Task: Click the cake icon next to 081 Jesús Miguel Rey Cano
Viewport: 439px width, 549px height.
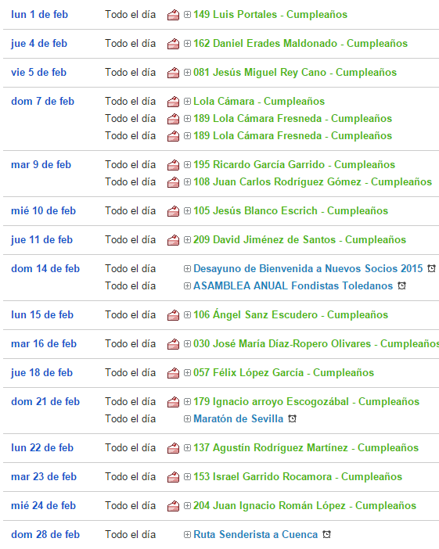Action: [x=173, y=73]
